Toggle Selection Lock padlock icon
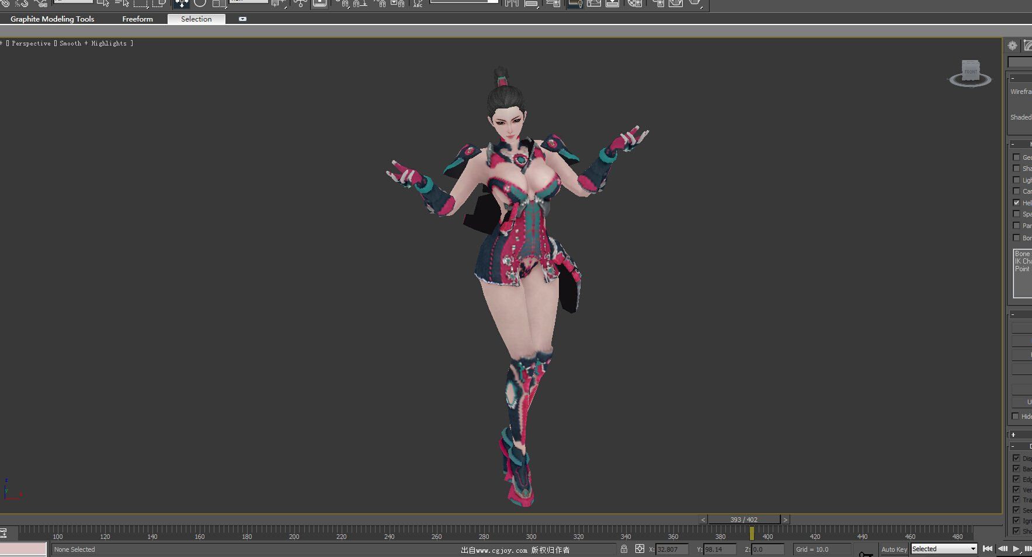Screen dimensions: 1032x557 [624, 549]
